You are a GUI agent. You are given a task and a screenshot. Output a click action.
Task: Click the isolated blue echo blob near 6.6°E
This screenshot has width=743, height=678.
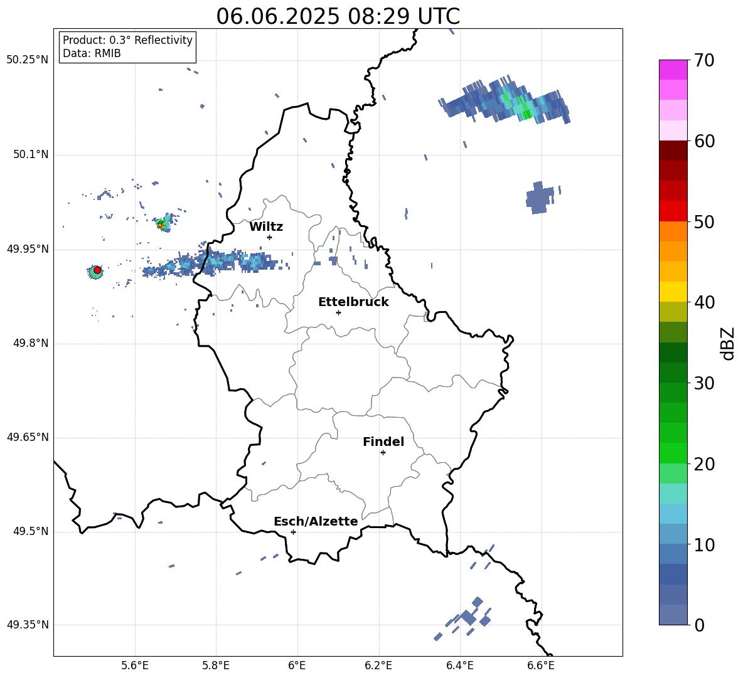tap(539, 198)
